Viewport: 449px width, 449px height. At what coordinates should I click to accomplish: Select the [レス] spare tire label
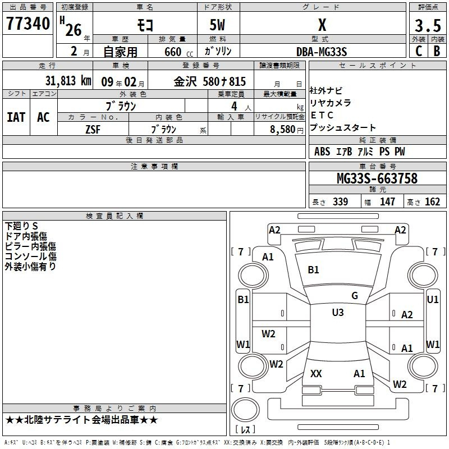pyautogui.click(x=245, y=429)
